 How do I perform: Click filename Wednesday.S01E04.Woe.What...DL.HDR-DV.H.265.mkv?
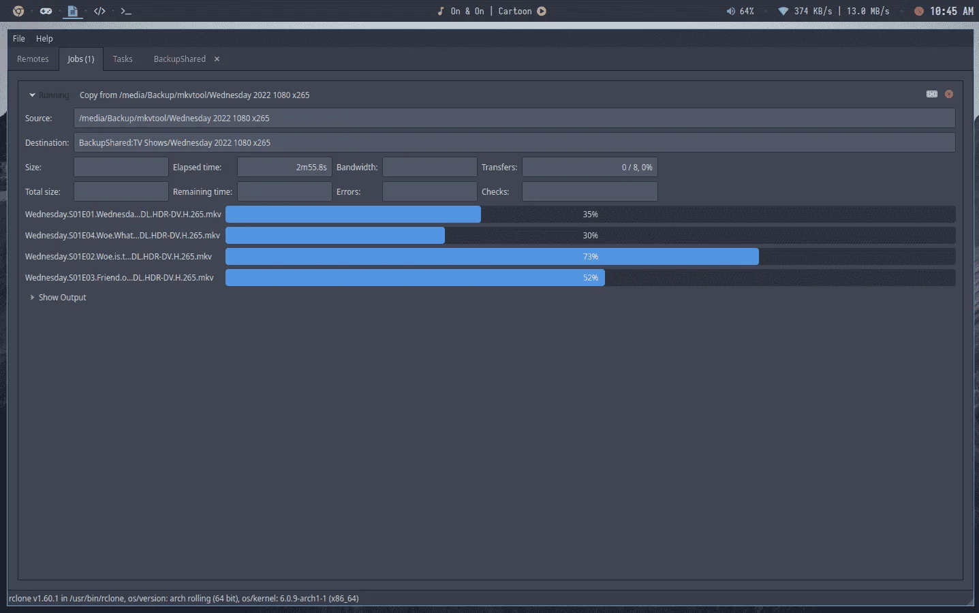pyautogui.click(x=123, y=236)
